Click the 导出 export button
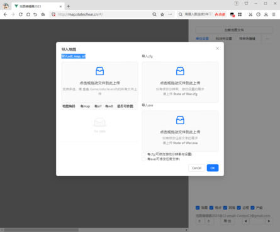This screenshot has width=280, height=232. tap(227, 221)
